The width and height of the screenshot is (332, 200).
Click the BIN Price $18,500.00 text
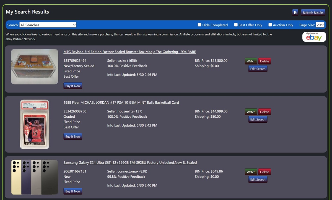point(211,60)
